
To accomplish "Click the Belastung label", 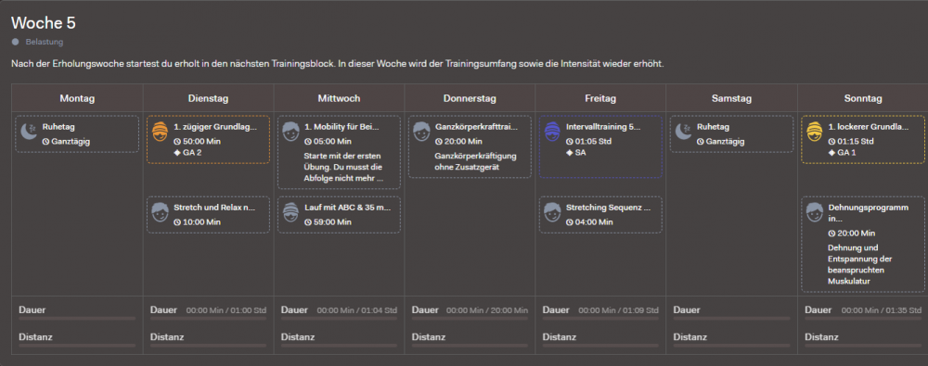I will (x=45, y=42).
